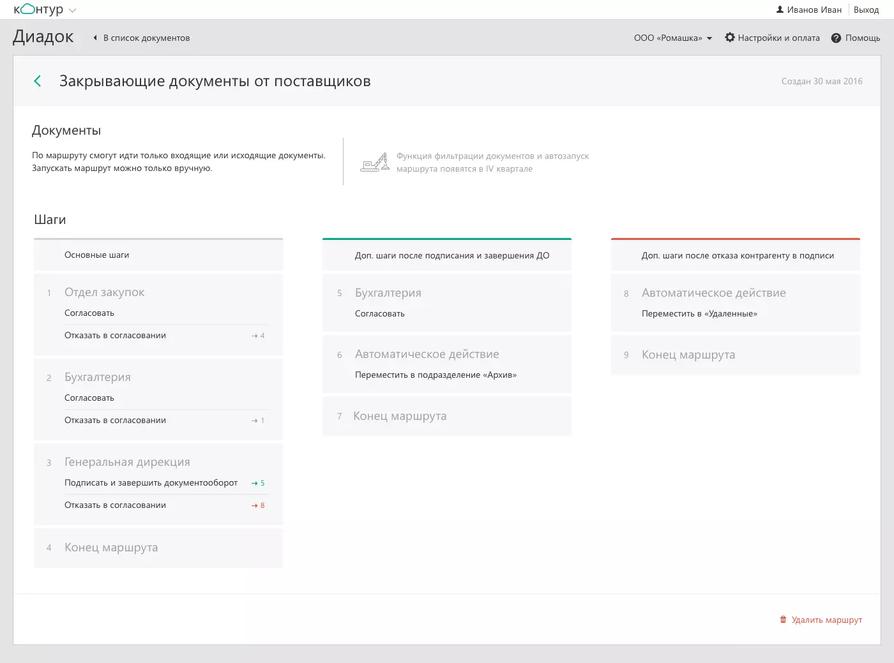
Task: Click the settings gear icon
Action: click(x=730, y=38)
